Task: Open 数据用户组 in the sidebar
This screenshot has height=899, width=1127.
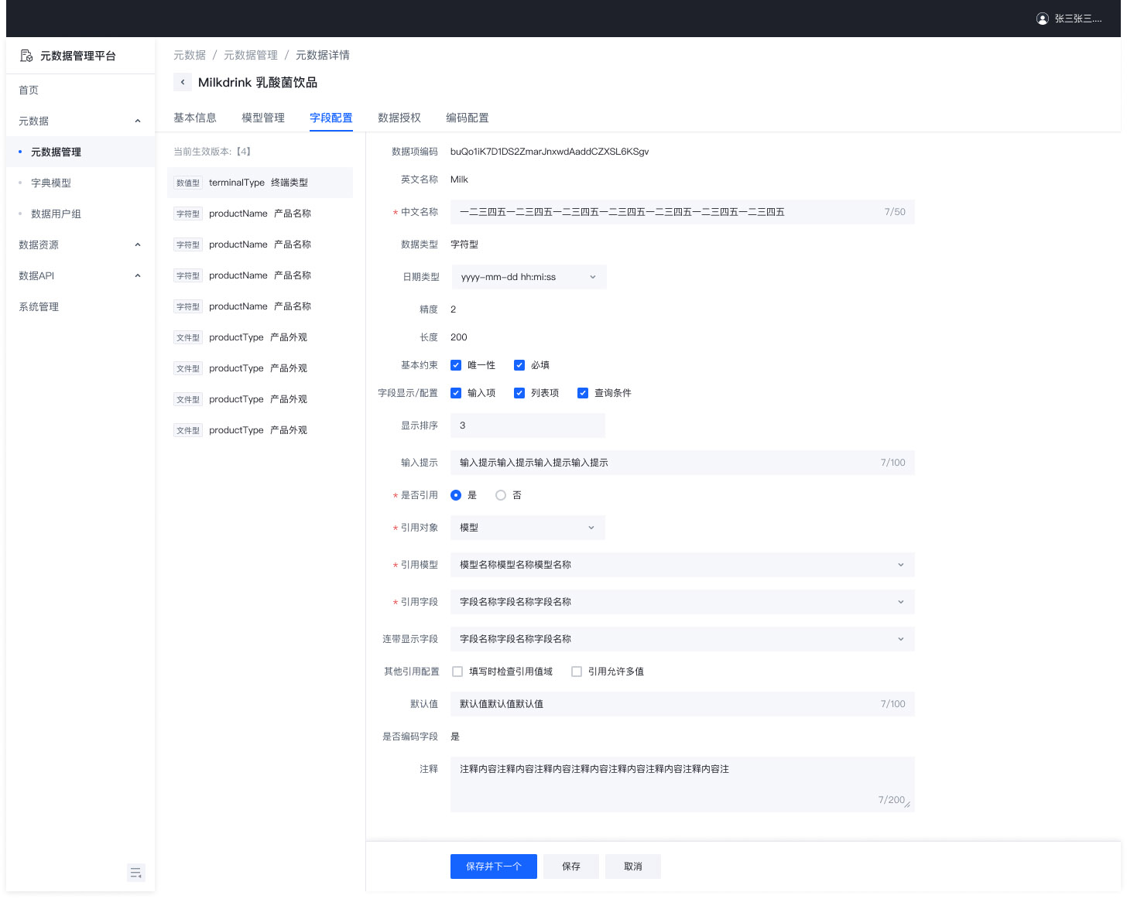Action: pyautogui.click(x=80, y=214)
